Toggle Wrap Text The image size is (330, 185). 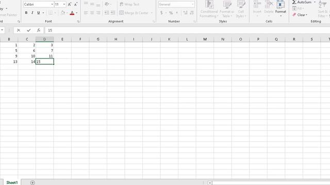pos(129,4)
